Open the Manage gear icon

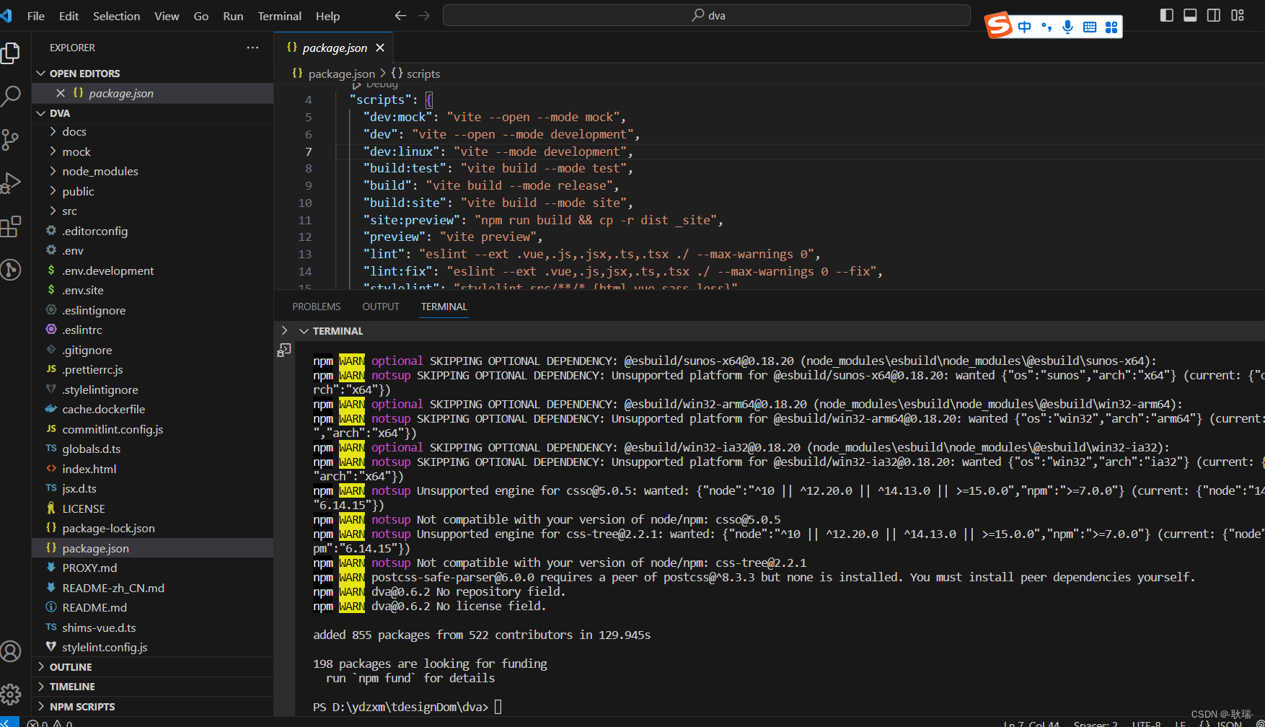[11, 695]
